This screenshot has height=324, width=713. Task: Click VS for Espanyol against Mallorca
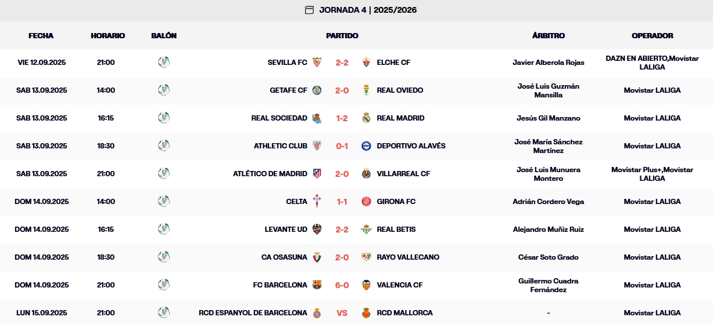pyautogui.click(x=342, y=313)
